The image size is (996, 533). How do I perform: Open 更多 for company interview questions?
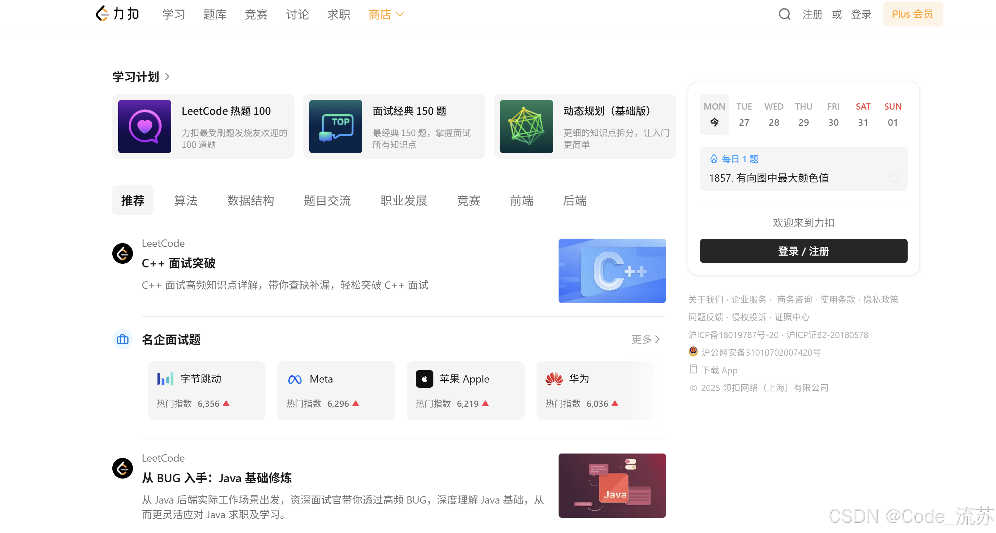click(x=645, y=339)
